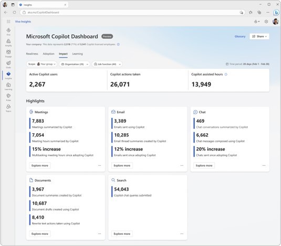This screenshot has height=246, width=281.
Task: Open more options on Chat card
Action: [x=264, y=166]
